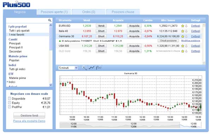Click the Prof/Per help icon

pos(9,107)
